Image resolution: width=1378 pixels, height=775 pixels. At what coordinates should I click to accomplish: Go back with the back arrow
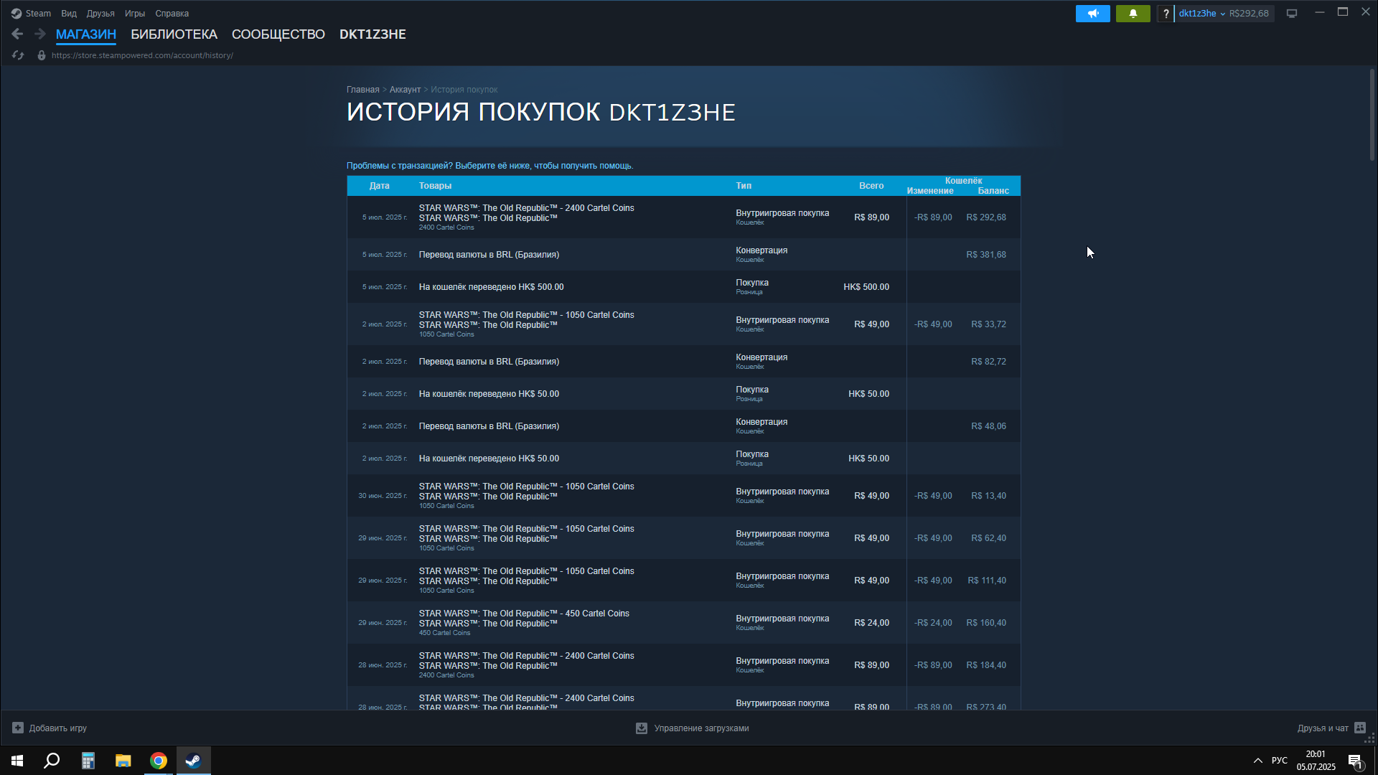[x=17, y=34]
